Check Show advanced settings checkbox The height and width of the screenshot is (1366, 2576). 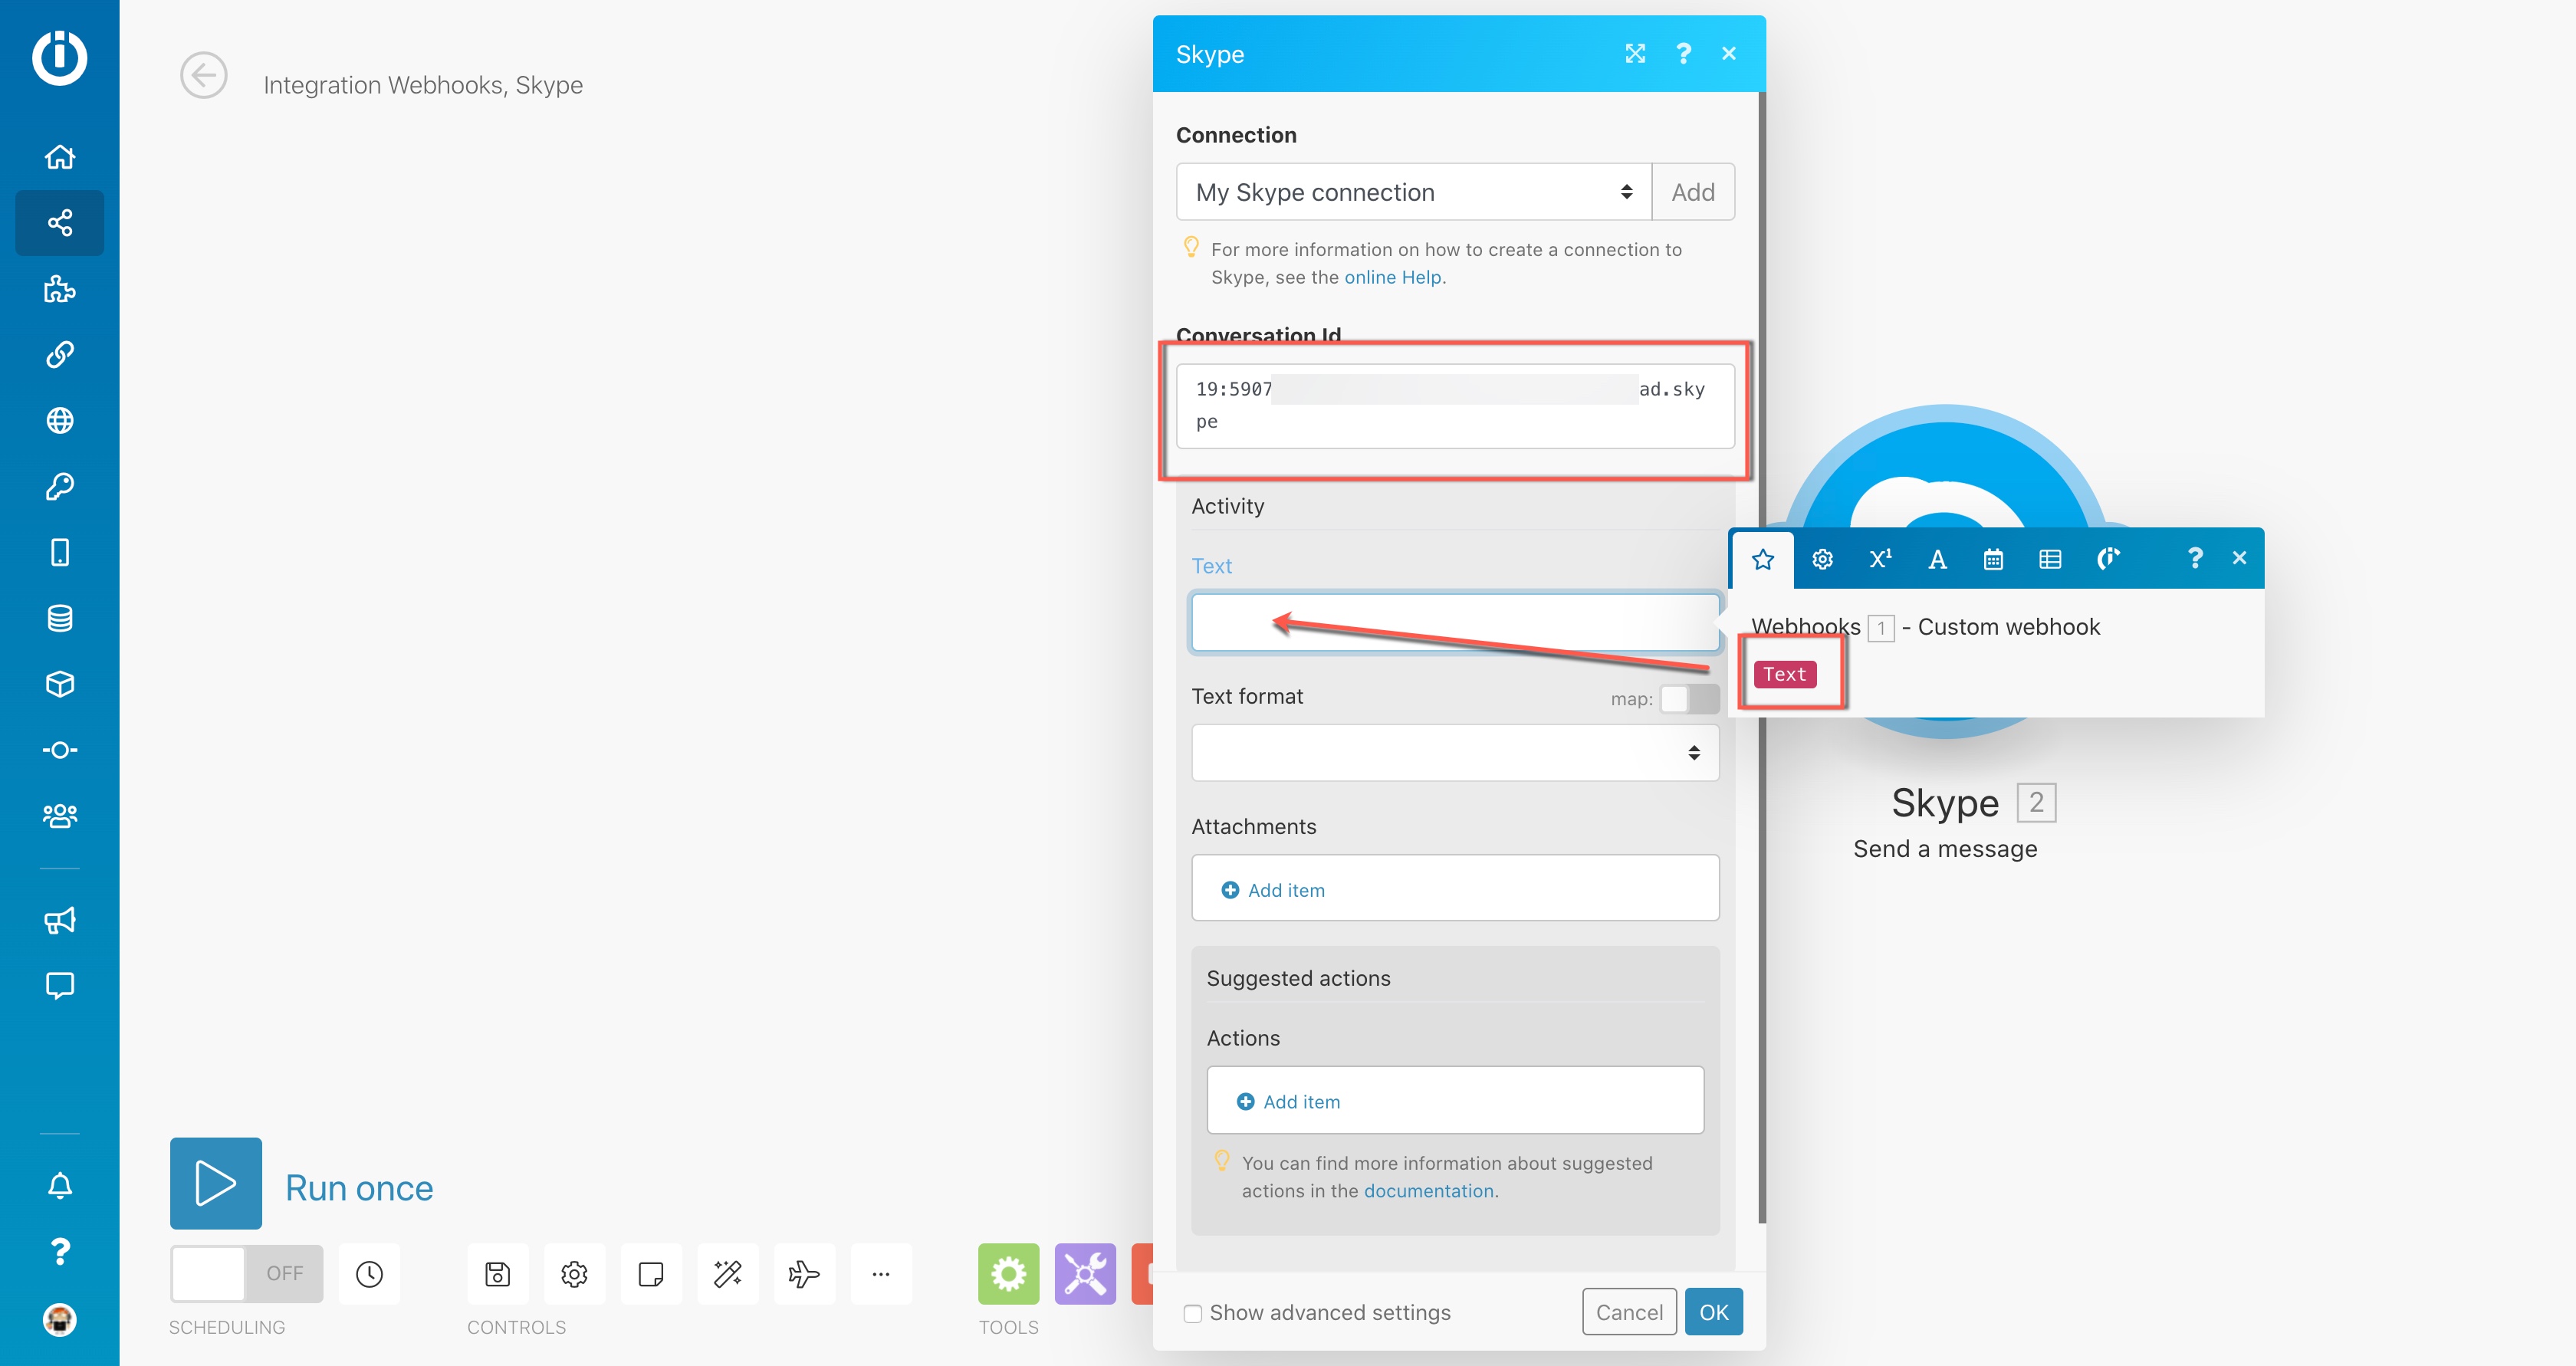click(1192, 1313)
